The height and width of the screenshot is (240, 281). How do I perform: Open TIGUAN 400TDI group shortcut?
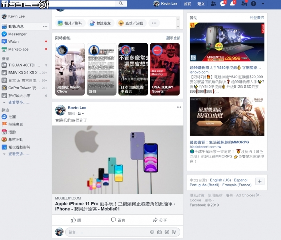[x=24, y=65]
